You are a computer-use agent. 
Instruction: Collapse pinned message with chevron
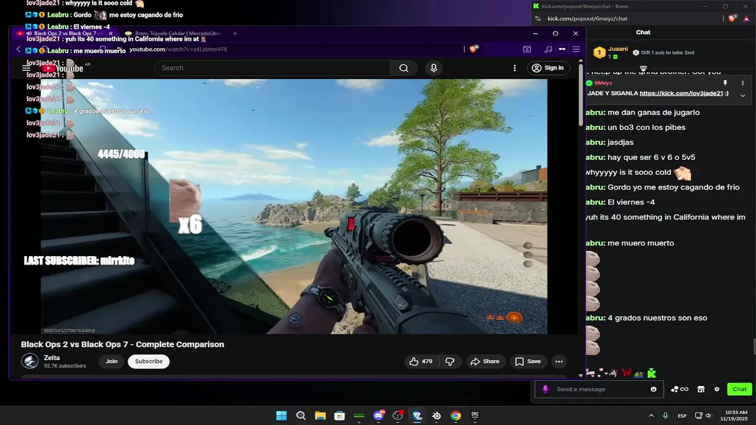click(x=742, y=95)
